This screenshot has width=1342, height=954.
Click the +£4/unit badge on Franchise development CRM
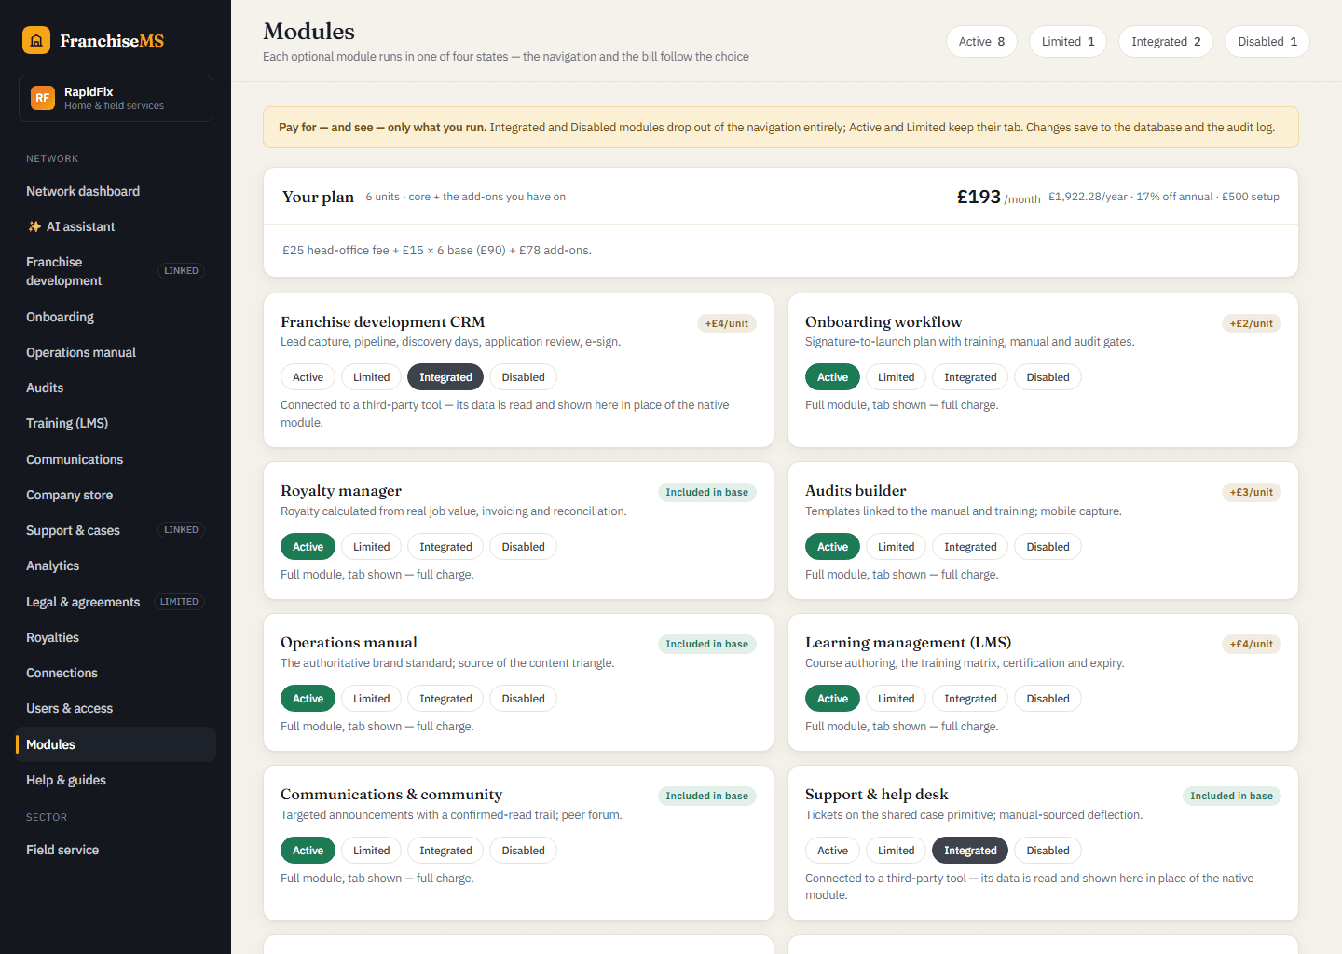[727, 323]
